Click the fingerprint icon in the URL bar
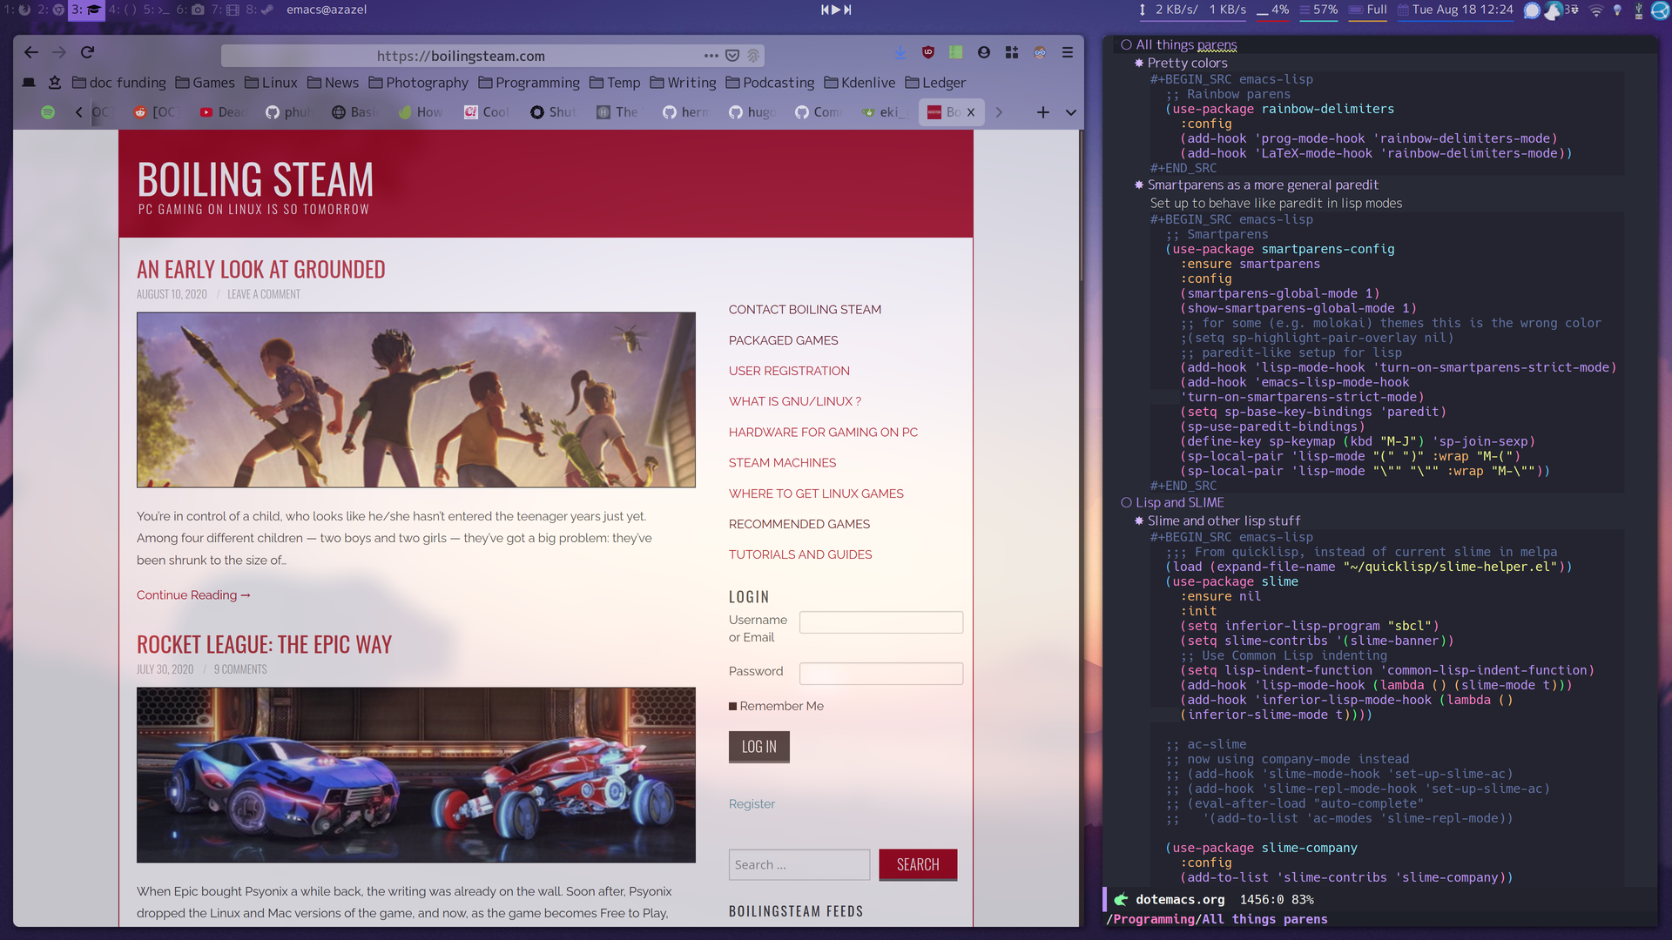This screenshot has height=940, width=1672. point(753,56)
